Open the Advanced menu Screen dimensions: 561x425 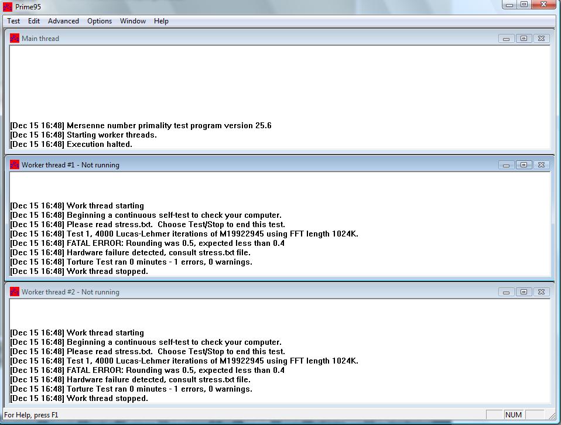(63, 21)
